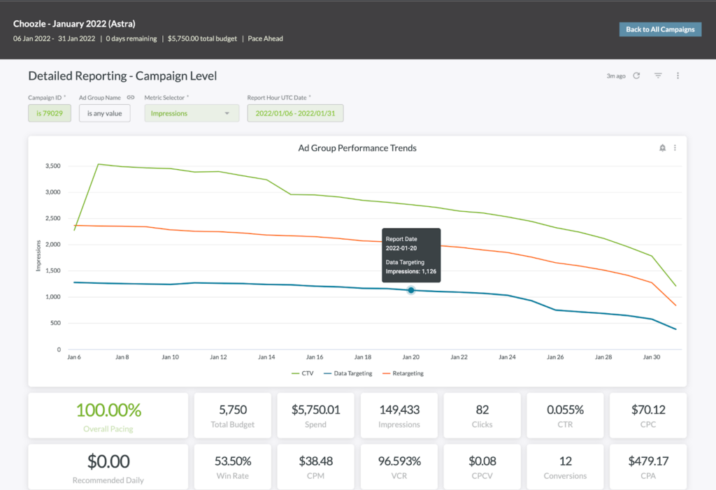Click the '3m ago' refresh timestamp

[615, 75]
